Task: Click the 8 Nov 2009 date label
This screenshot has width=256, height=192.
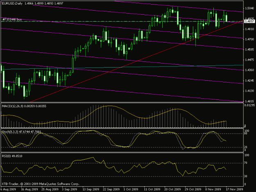Action: (x=213, y=189)
